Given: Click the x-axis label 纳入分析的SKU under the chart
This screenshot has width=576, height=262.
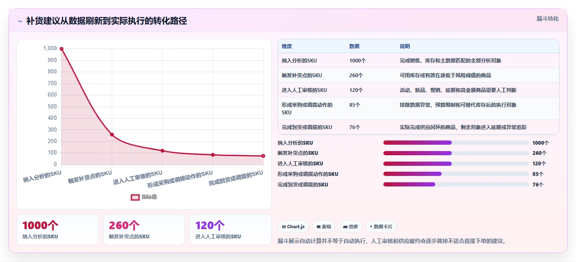Looking at the screenshot, I should (42, 176).
